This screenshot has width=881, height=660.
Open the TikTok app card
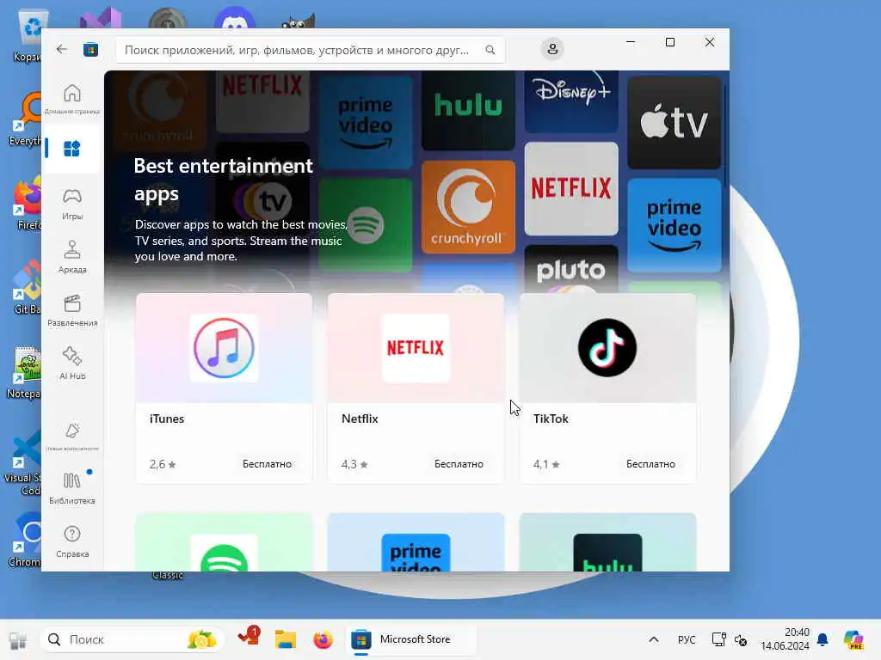pos(607,388)
